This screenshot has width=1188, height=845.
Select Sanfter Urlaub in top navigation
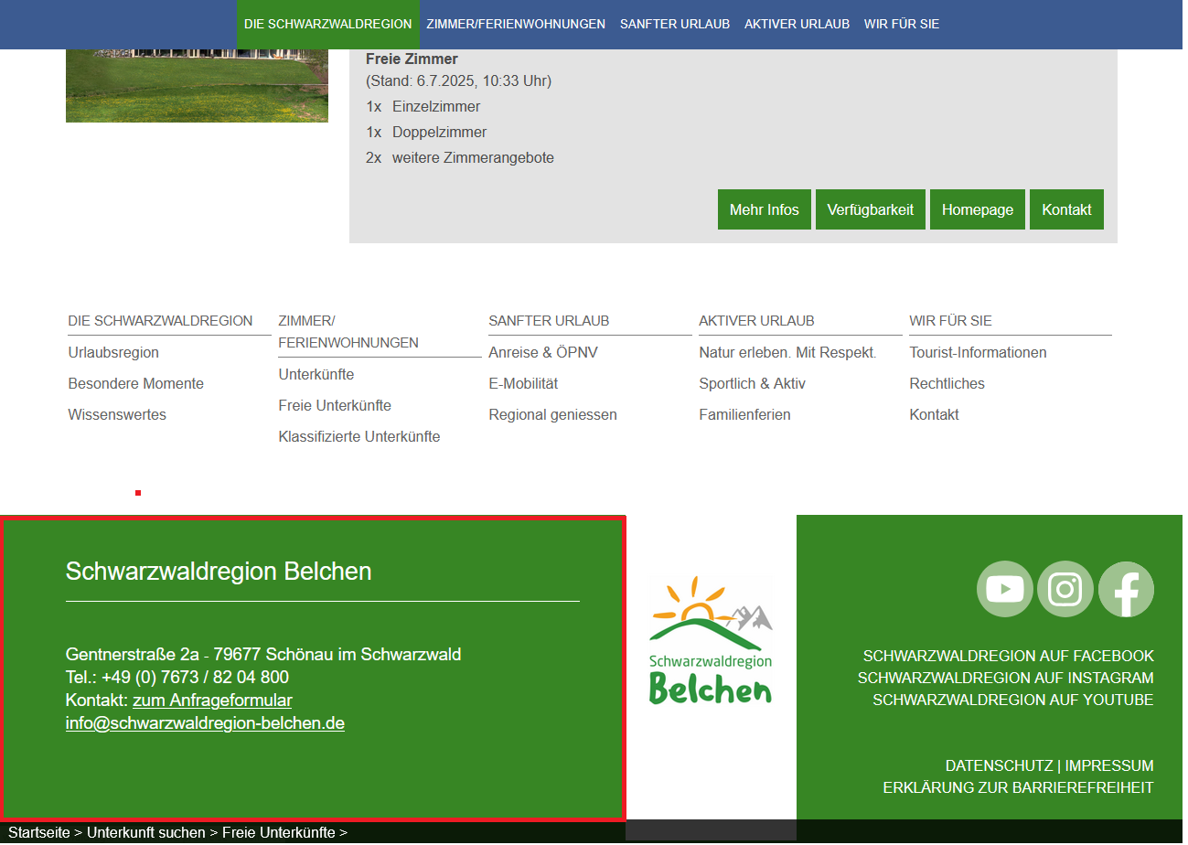coord(675,25)
